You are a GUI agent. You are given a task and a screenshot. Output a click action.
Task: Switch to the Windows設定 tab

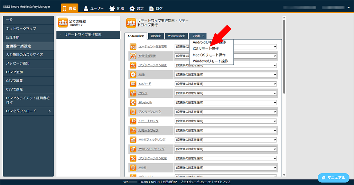coord(176,36)
